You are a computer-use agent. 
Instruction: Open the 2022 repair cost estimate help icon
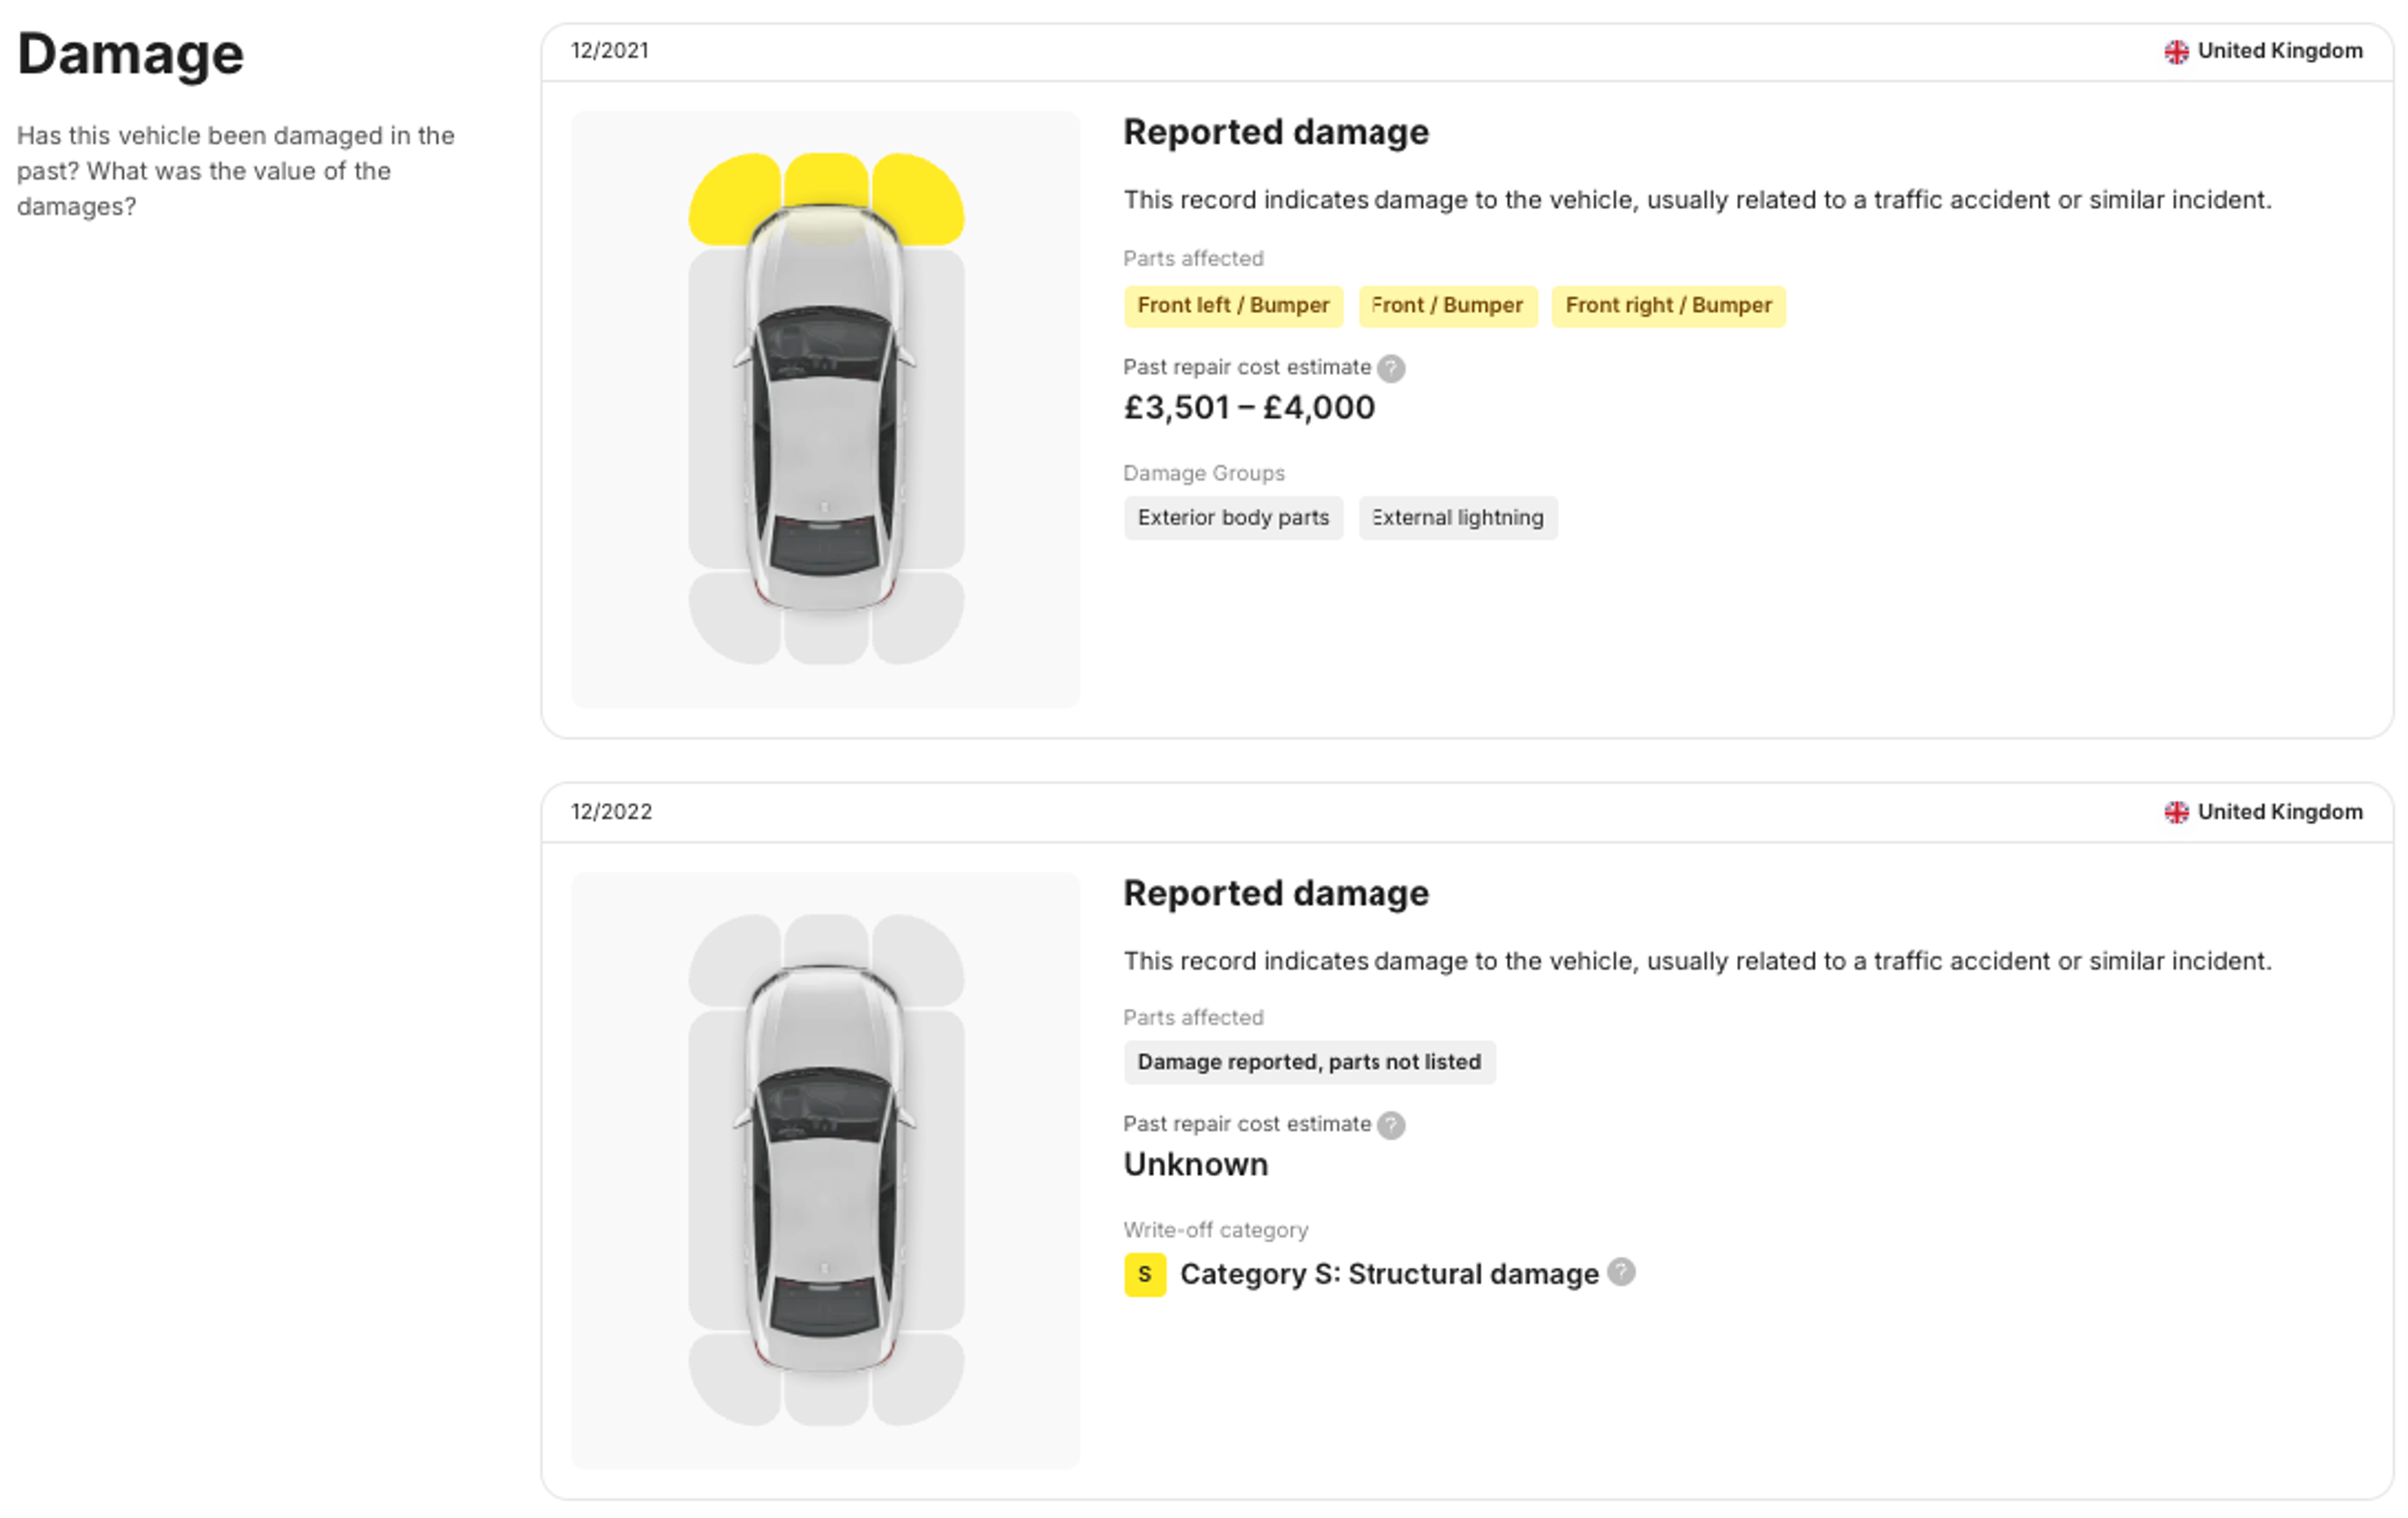(x=1390, y=1126)
